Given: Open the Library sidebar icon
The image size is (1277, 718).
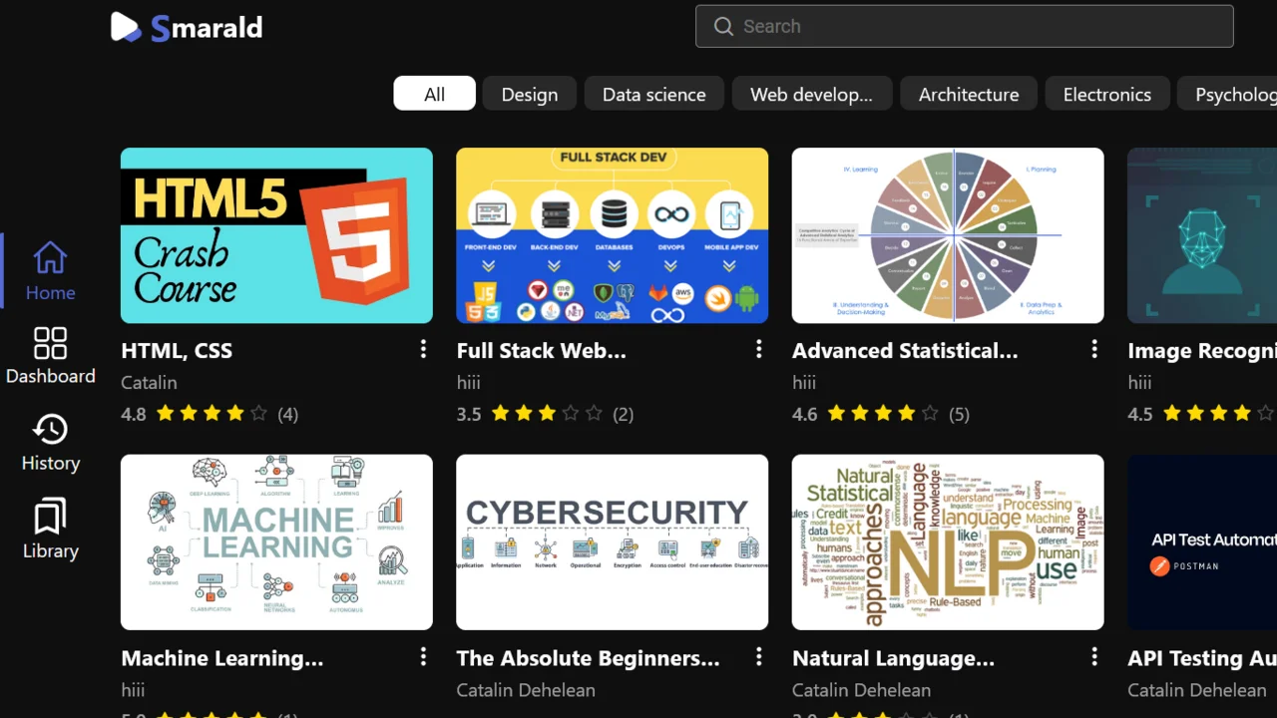Looking at the screenshot, I should [50, 517].
